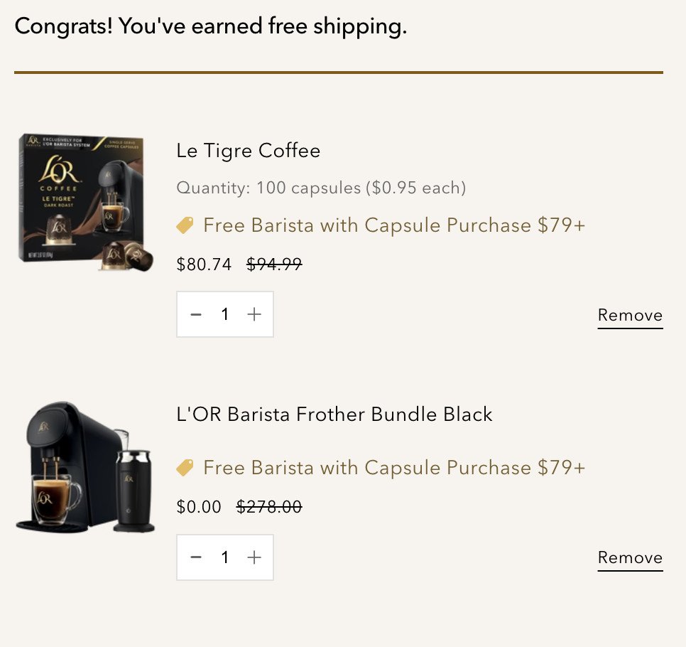686x647 pixels.
Task: Open the Barista machine and frother image
Action: click(x=85, y=467)
